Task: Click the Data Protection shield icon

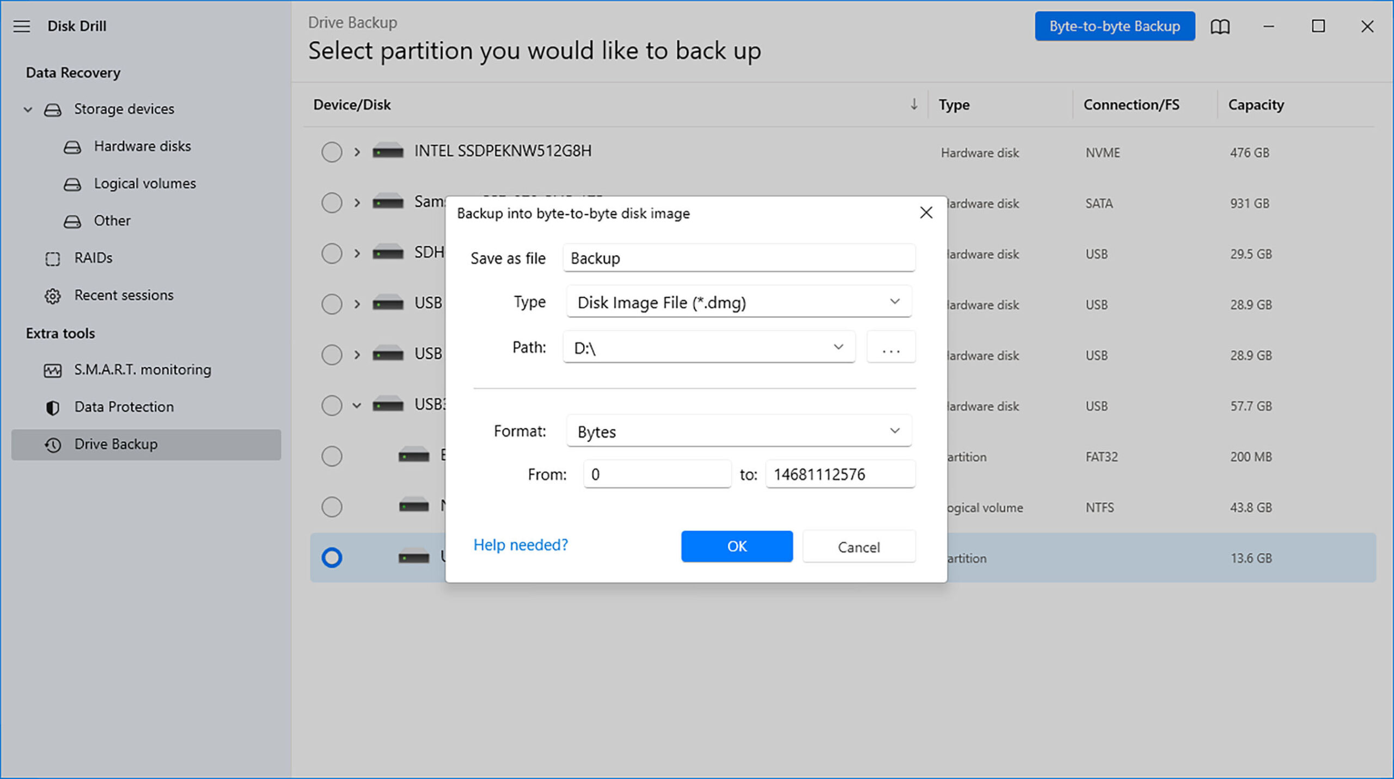Action: pyautogui.click(x=53, y=406)
